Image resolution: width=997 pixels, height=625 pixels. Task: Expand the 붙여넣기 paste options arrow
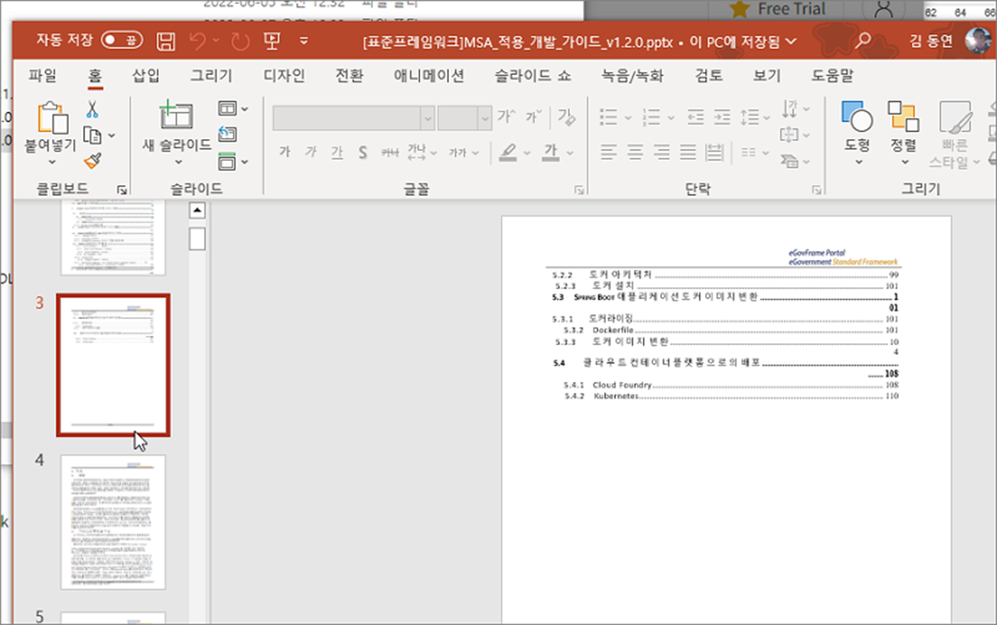(52, 162)
